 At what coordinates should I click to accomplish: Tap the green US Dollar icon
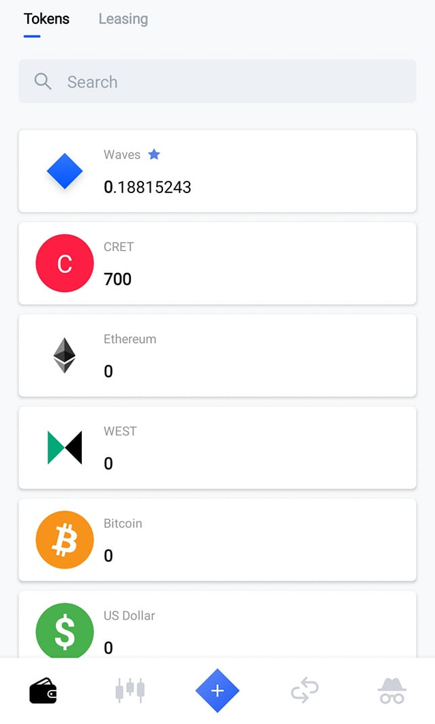click(65, 631)
